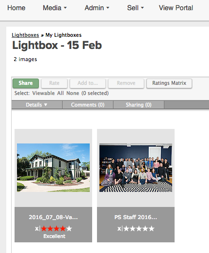Set fifth star rating on house photo
This screenshot has height=253, width=209.
69,229
